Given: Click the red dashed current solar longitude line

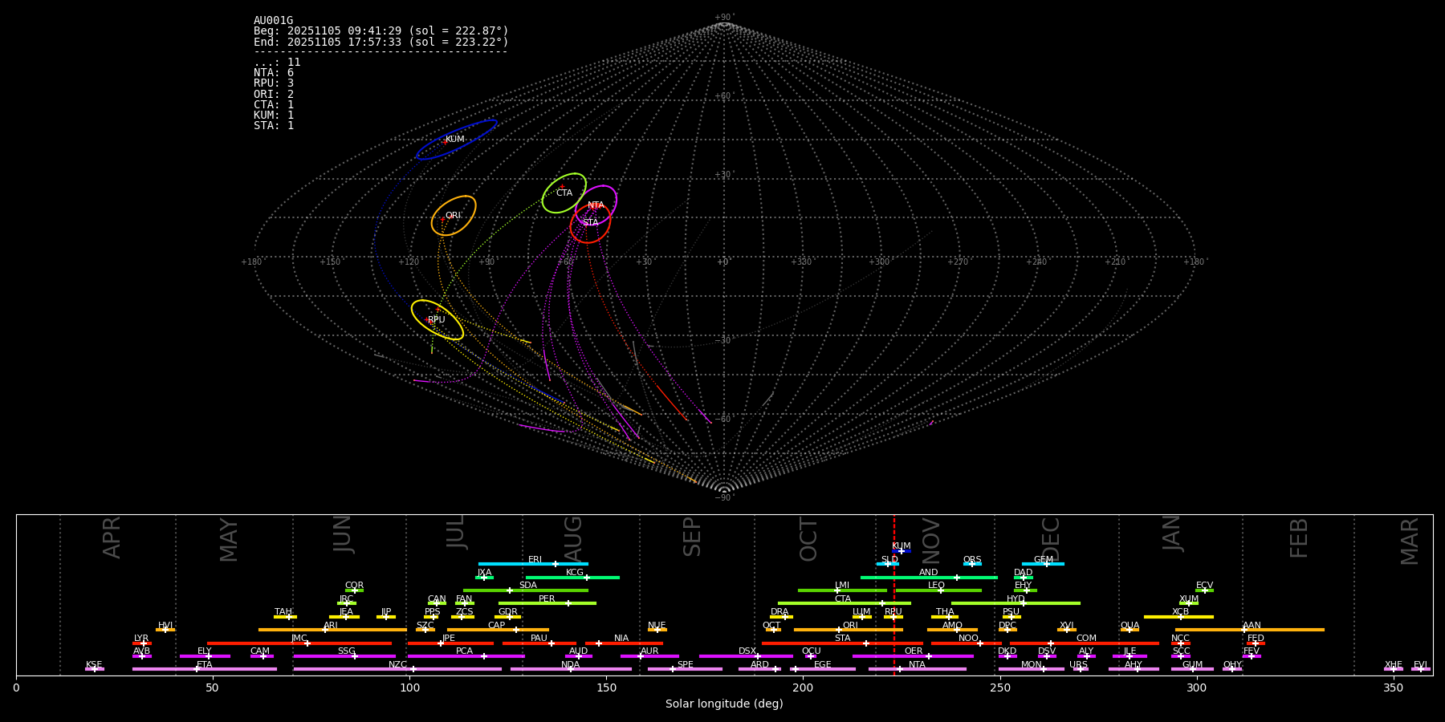Looking at the screenshot, I should click(894, 594).
